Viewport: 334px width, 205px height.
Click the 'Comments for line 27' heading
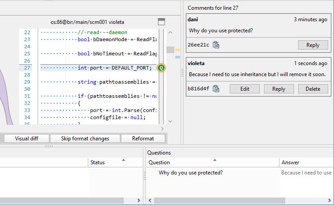(x=213, y=8)
